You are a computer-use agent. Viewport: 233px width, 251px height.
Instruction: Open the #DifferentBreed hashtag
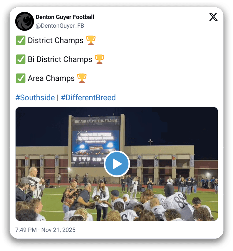88,97
